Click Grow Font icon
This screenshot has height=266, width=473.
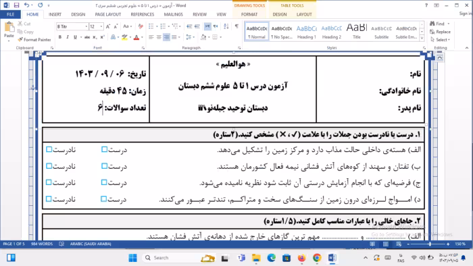pyautogui.click(x=107, y=26)
